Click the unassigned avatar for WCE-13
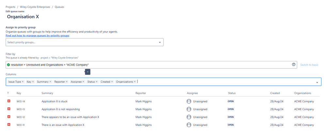 pyautogui.click(x=189, y=109)
